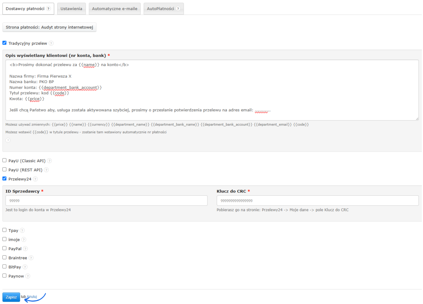
Task: Click the PayPal label text
Action: click(x=15, y=249)
